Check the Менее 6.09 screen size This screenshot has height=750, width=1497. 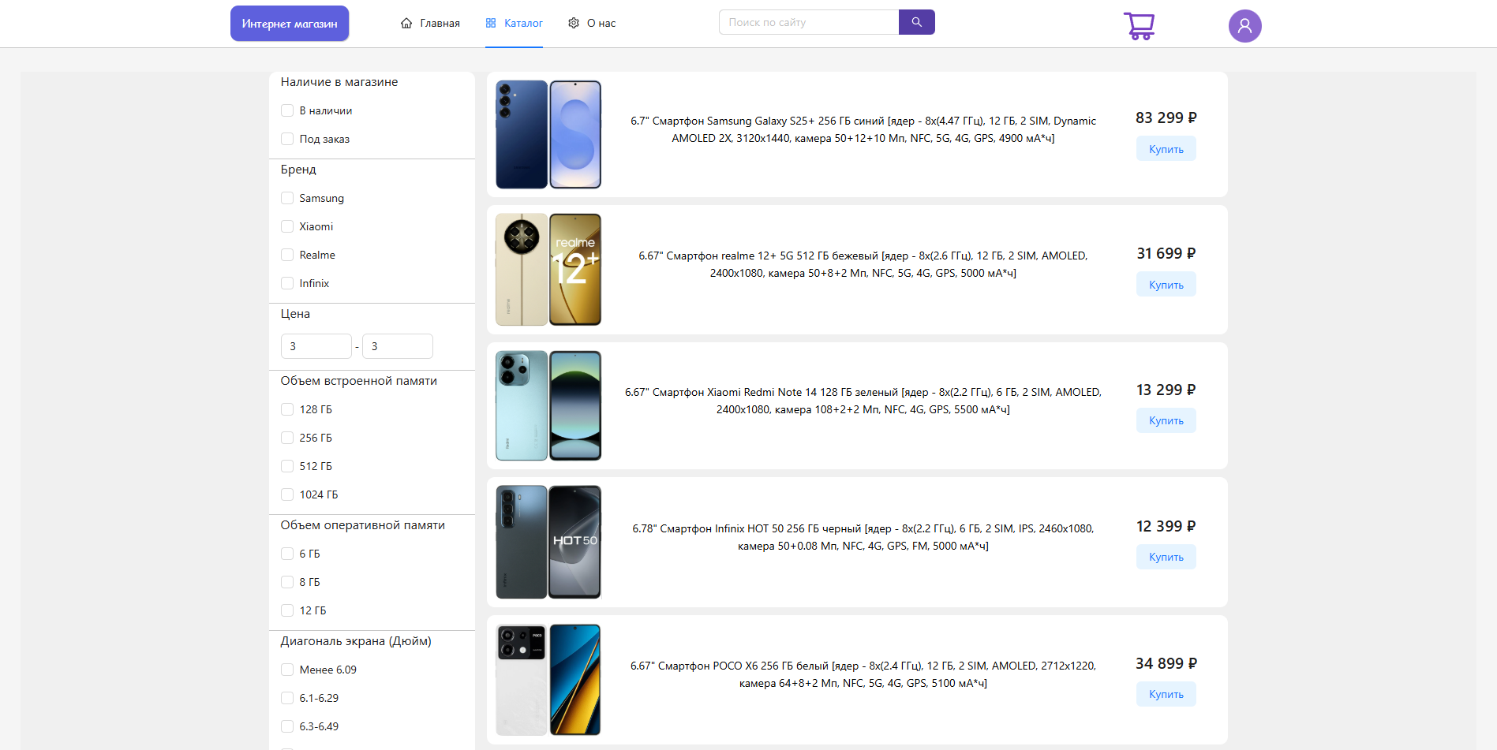click(287, 670)
